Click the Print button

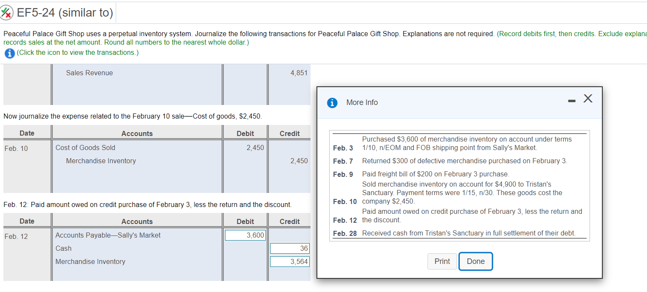(x=442, y=261)
